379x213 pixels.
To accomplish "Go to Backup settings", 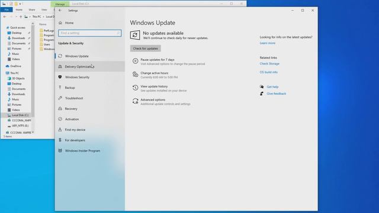I will coord(70,88).
